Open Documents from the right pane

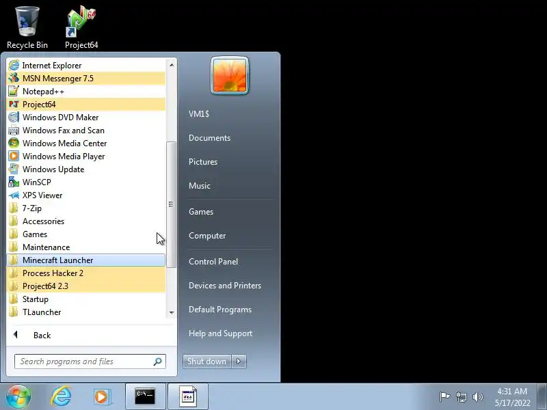coord(210,138)
